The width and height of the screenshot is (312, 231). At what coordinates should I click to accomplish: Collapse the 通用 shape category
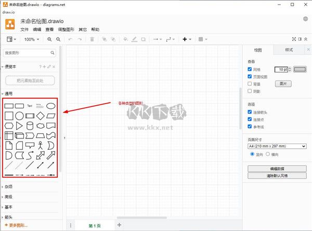pos(8,94)
